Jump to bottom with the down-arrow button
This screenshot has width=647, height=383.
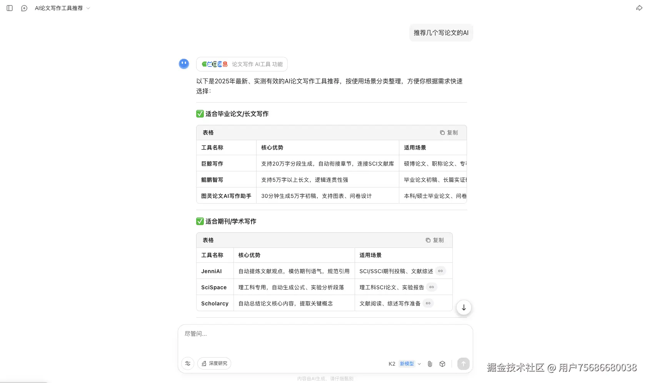pos(464,307)
